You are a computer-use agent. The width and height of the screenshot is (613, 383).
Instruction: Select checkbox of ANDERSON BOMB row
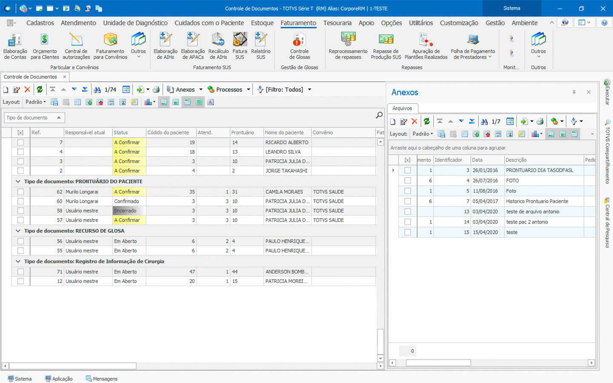[20, 272]
